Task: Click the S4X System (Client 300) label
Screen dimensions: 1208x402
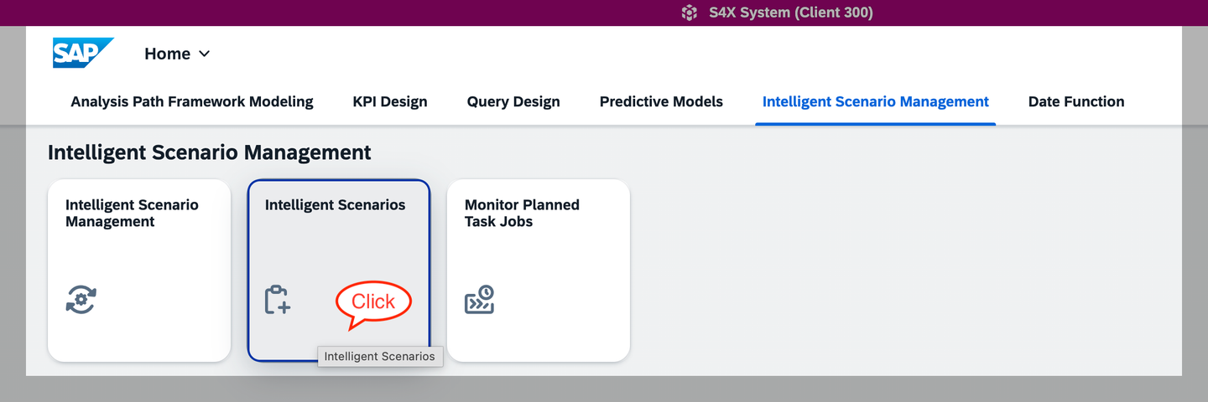Action: [791, 13]
